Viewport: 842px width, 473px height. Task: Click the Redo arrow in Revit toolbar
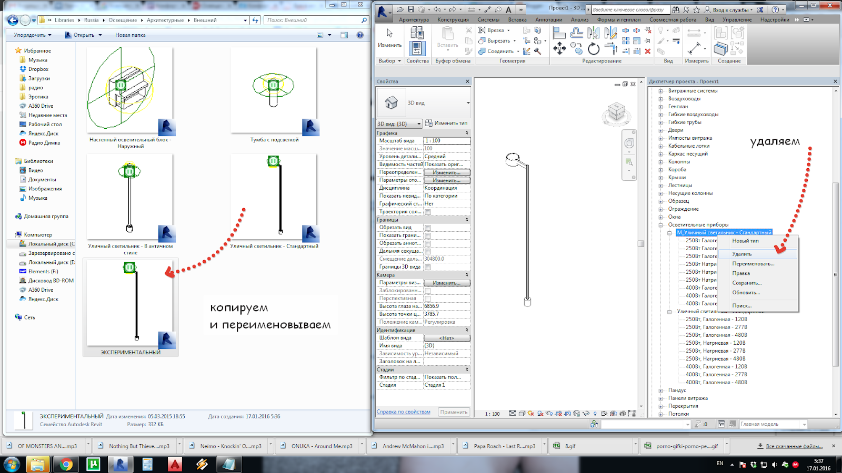452,9
